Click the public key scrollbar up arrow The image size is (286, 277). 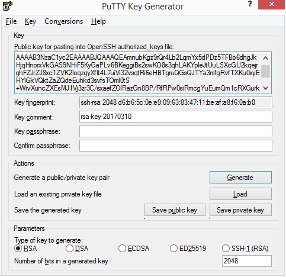tap(266, 58)
